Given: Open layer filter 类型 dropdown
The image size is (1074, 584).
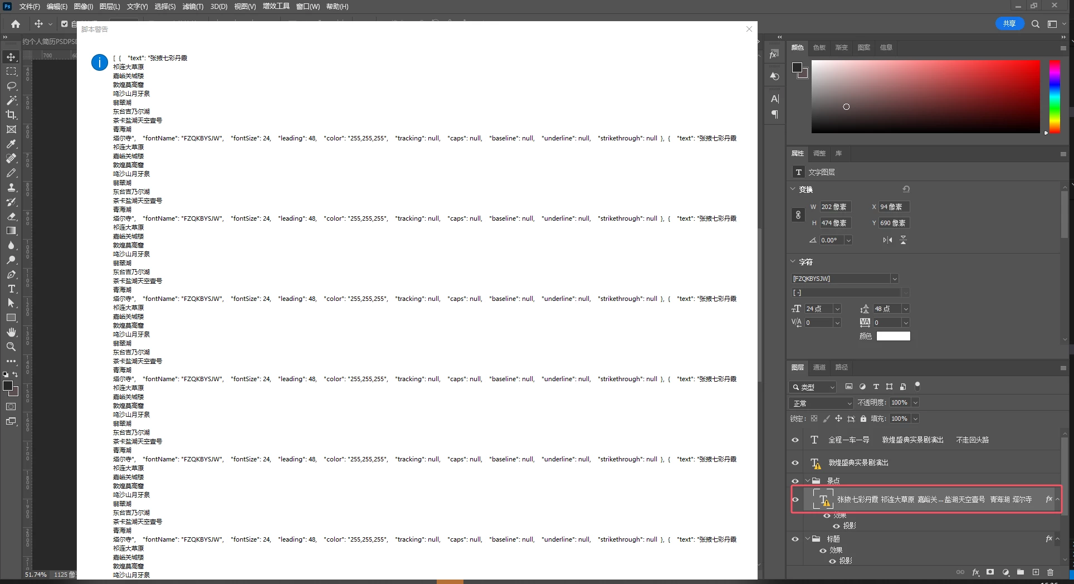Looking at the screenshot, I should coord(813,387).
